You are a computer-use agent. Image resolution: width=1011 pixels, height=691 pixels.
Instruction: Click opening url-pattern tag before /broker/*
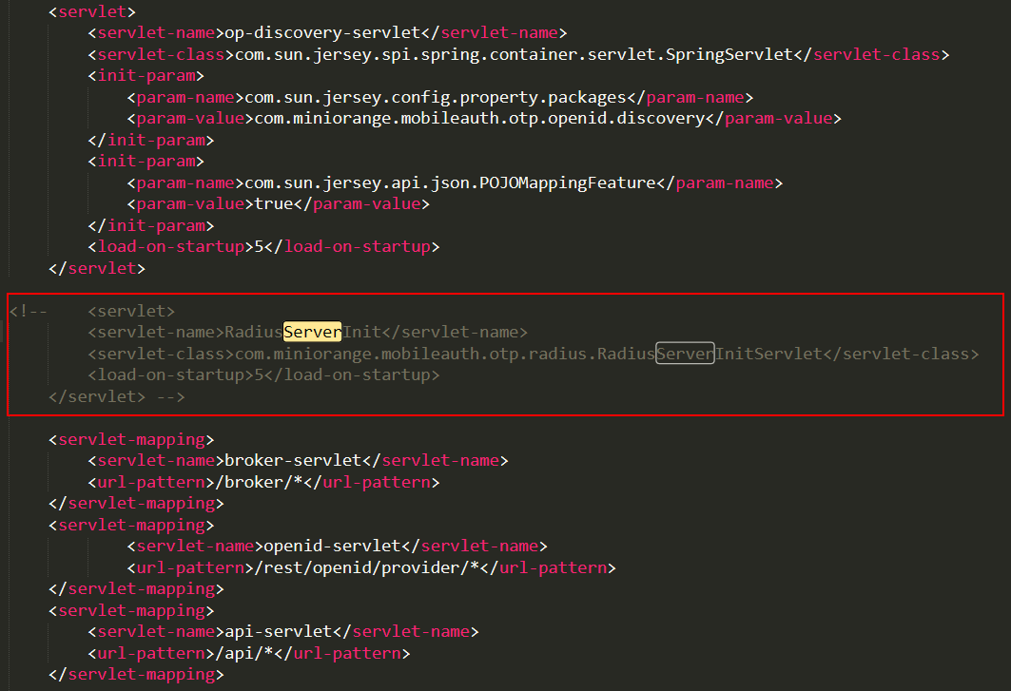click(151, 482)
